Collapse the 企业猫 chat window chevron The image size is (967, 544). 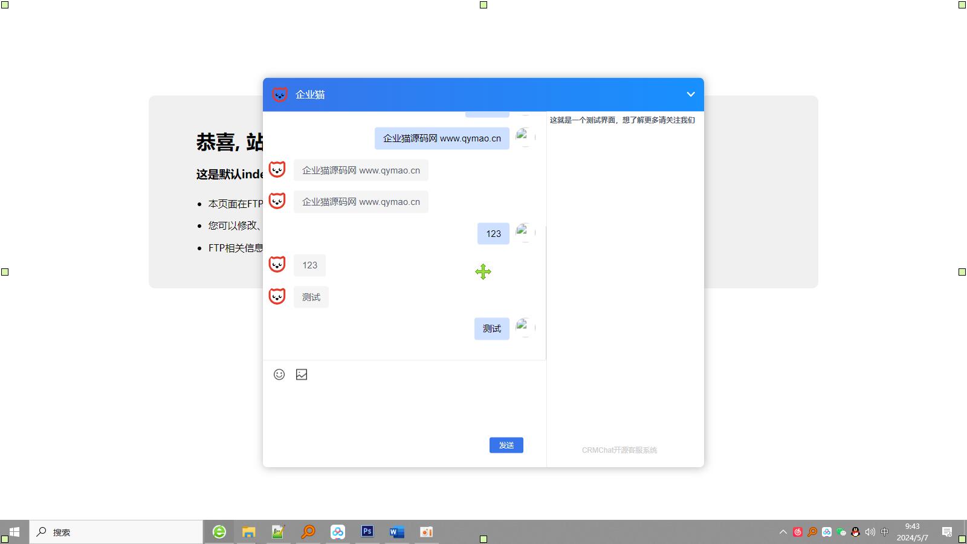pyautogui.click(x=691, y=94)
